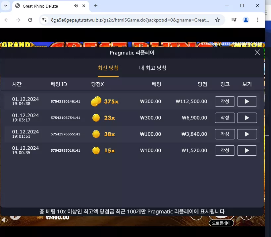This screenshot has height=237, width=271.
Task: Click the browser forward arrow
Action: pyautogui.click(x=18, y=20)
